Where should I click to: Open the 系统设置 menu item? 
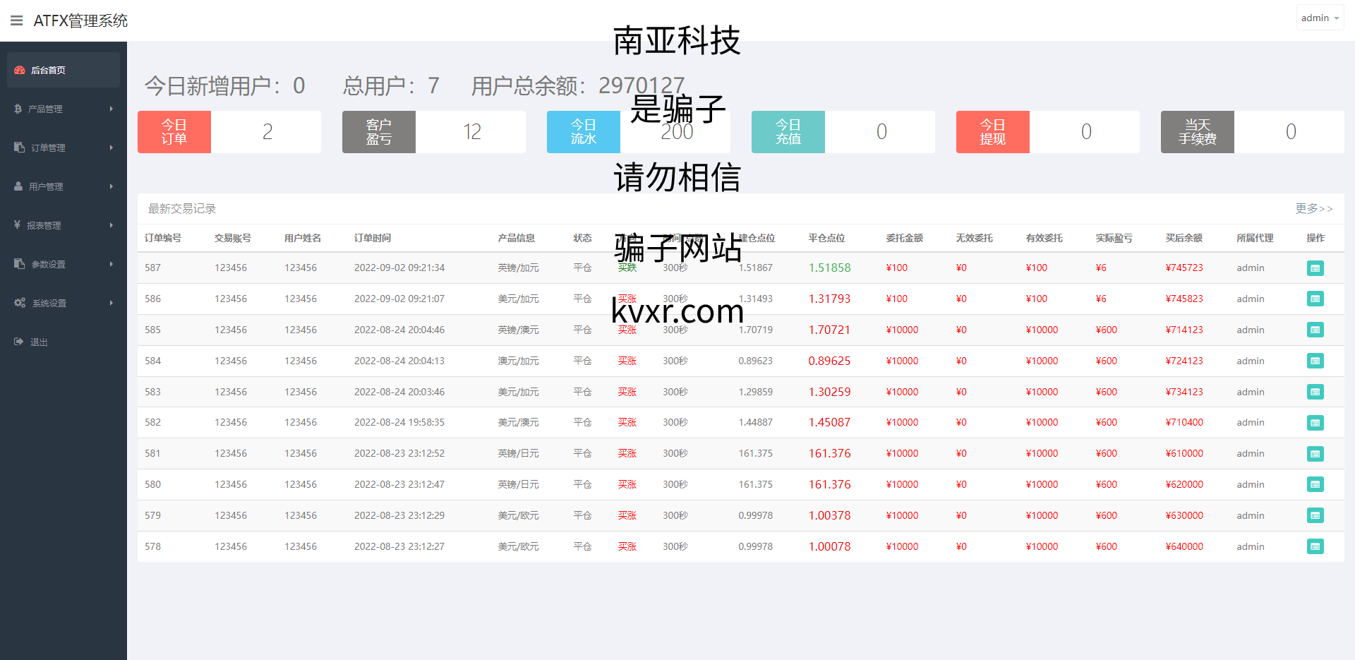[64, 303]
